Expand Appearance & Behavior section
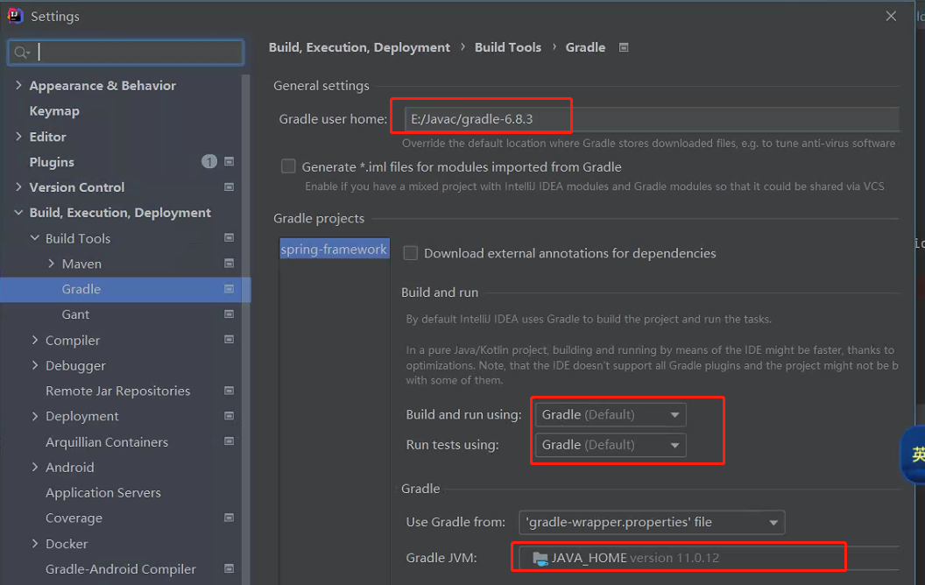 tap(19, 86)
